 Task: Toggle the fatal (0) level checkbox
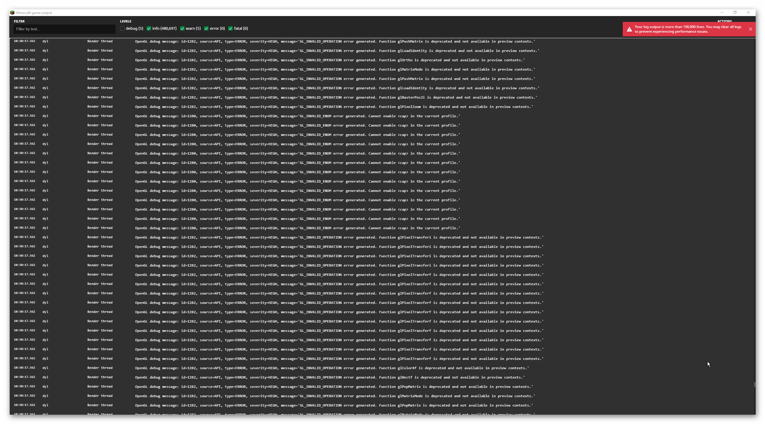[230, 29]
